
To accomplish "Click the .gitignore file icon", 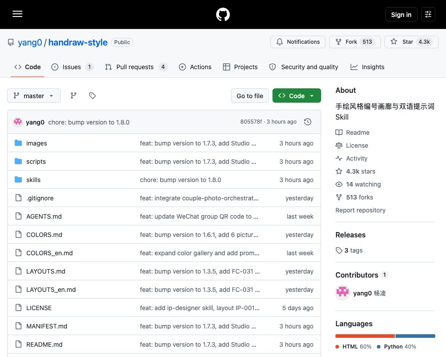I will [18, 198].
